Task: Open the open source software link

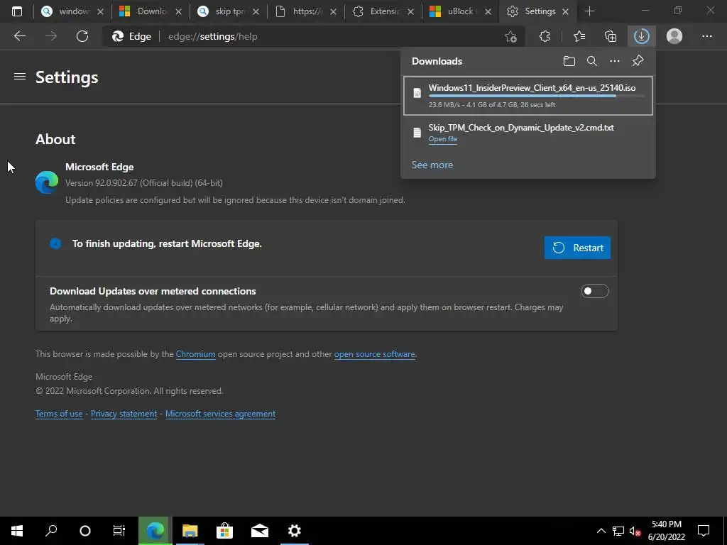Action: click(x=374, y=354)
